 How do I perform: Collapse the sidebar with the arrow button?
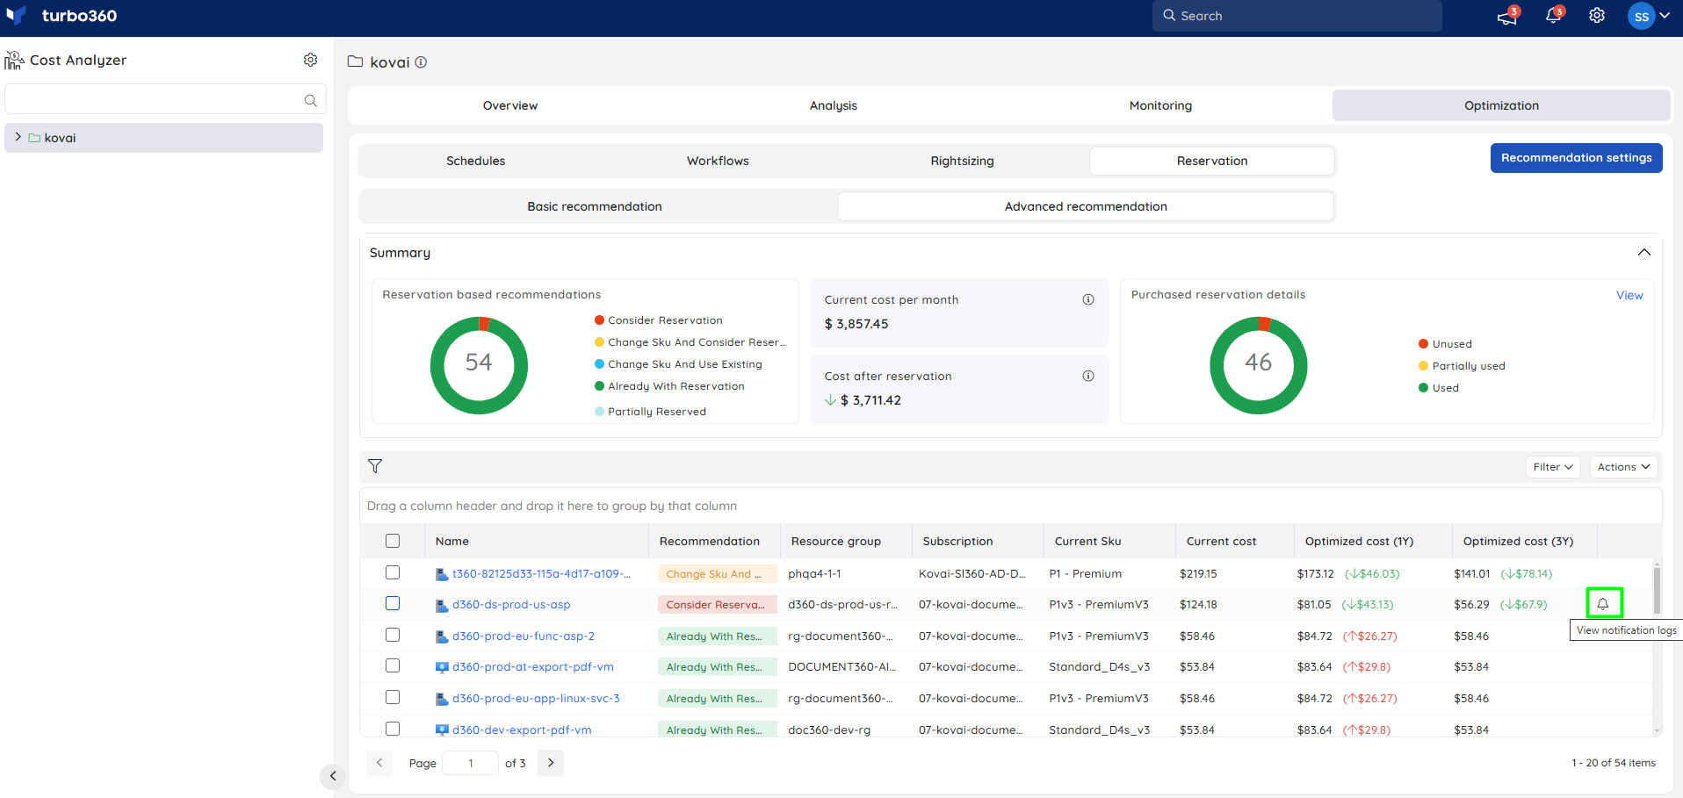[x=333, y=776]
